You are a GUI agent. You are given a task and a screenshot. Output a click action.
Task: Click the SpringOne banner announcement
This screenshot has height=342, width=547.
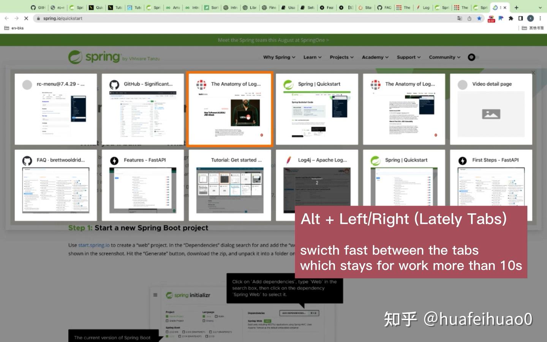click(273, 40)
